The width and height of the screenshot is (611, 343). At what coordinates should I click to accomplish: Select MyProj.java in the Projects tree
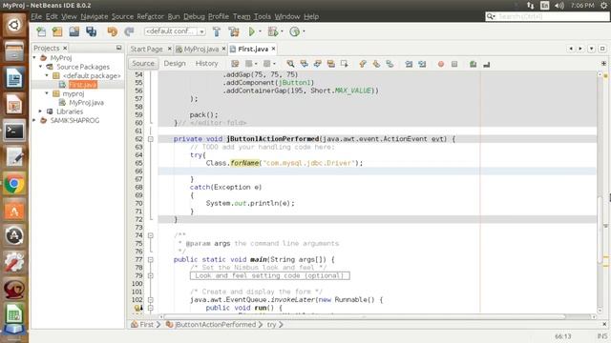click(86, 103)
